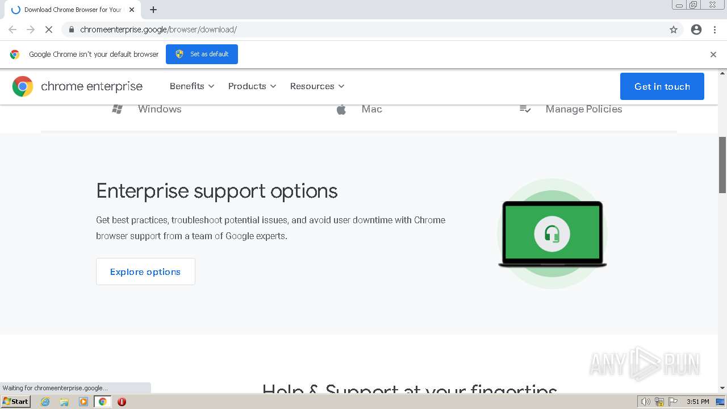Open the Windows Start menu
This screenshot has height=409, width=727.
pos(16,402)
